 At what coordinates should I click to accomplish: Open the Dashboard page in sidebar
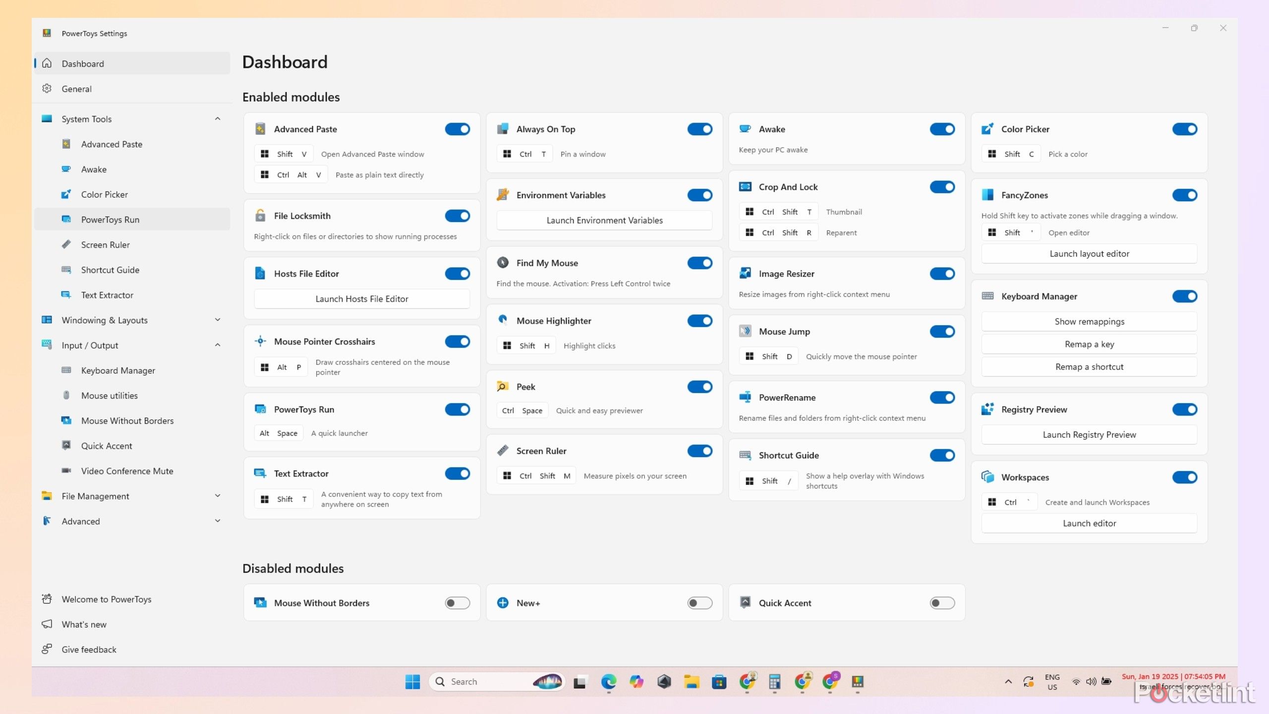click(x=132, y=63)
